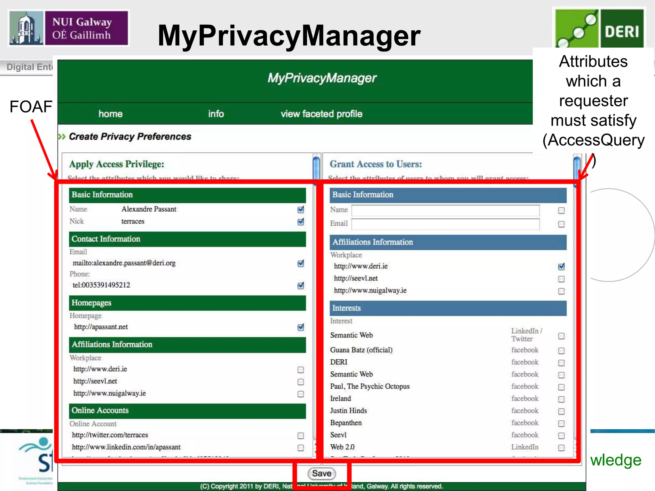The width and height of the screenshot is (655, 491).
Task: Uncheck Grant Access workplace www.deri.ie checkbox
Action: click(x=561, y=266)
